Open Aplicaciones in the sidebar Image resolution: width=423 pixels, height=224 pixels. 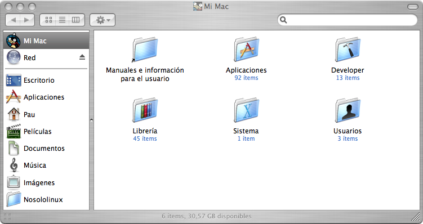coord(46,97)
